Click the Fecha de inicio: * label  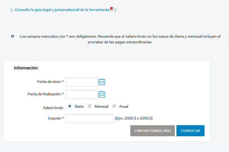click(x=50, y=82)
